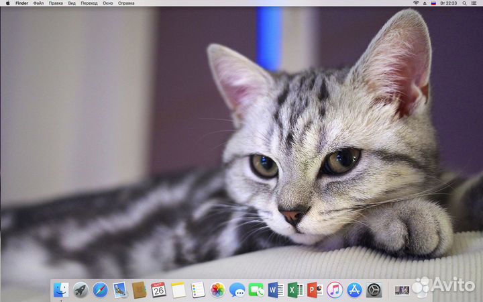The image size is (483, 302).
Task: Launch Launchpad rocket icon in Dock
Action: [x=80, y=290]
